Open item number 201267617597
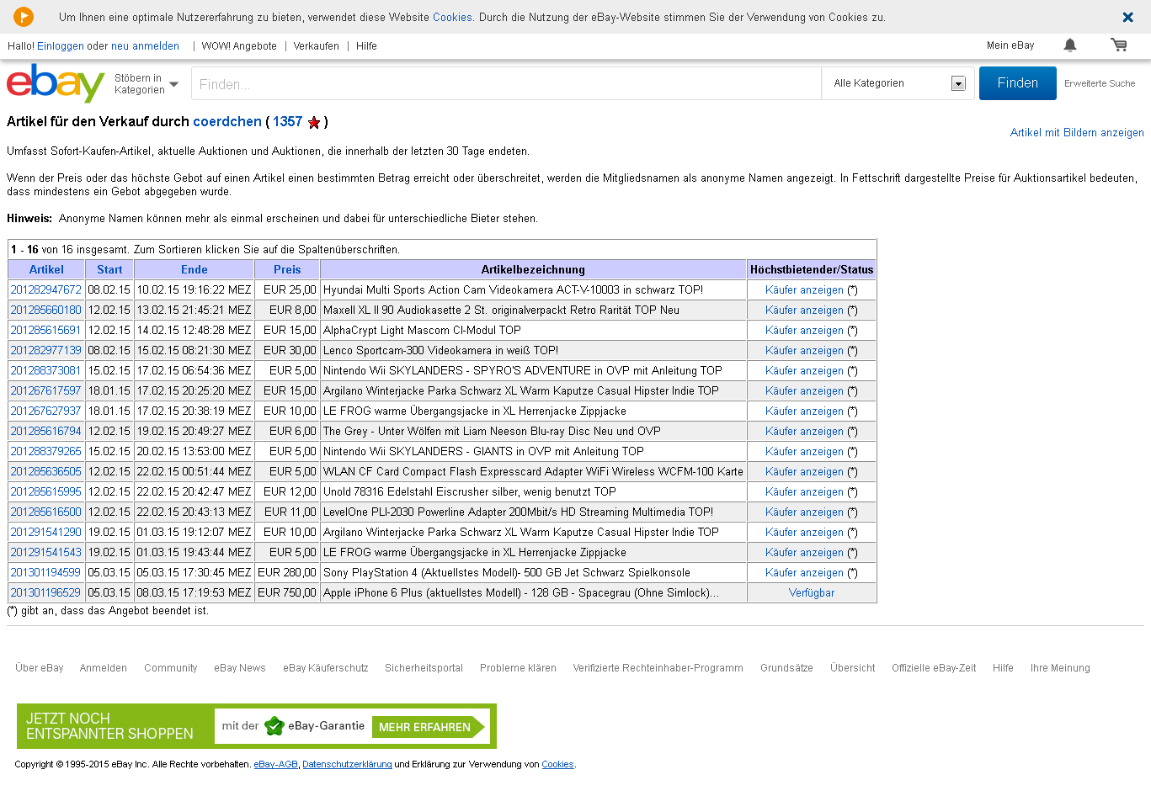 [46, 390]
